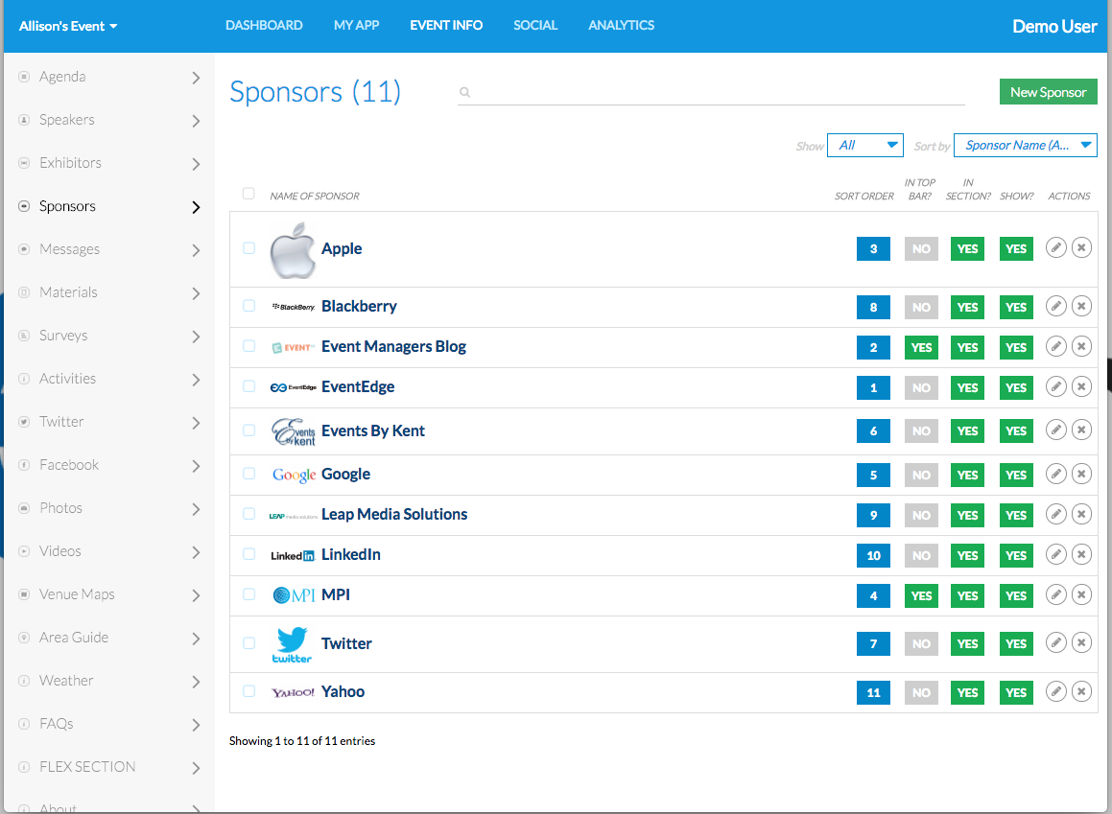
Task: Toggle Google's Show YES badge
Action: pyautogui.click(x=1015, y=475)
